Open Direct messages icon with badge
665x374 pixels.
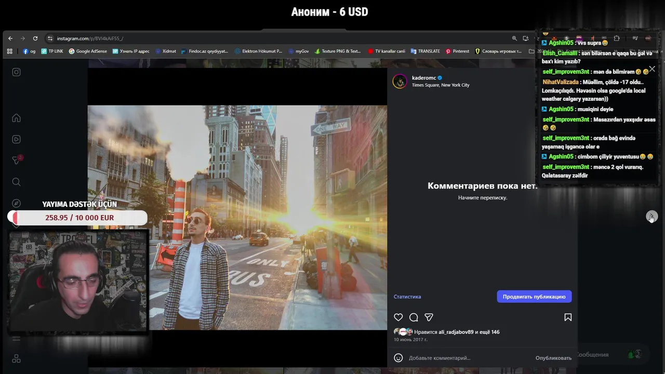pyautogui.click(x=16, y=161)
